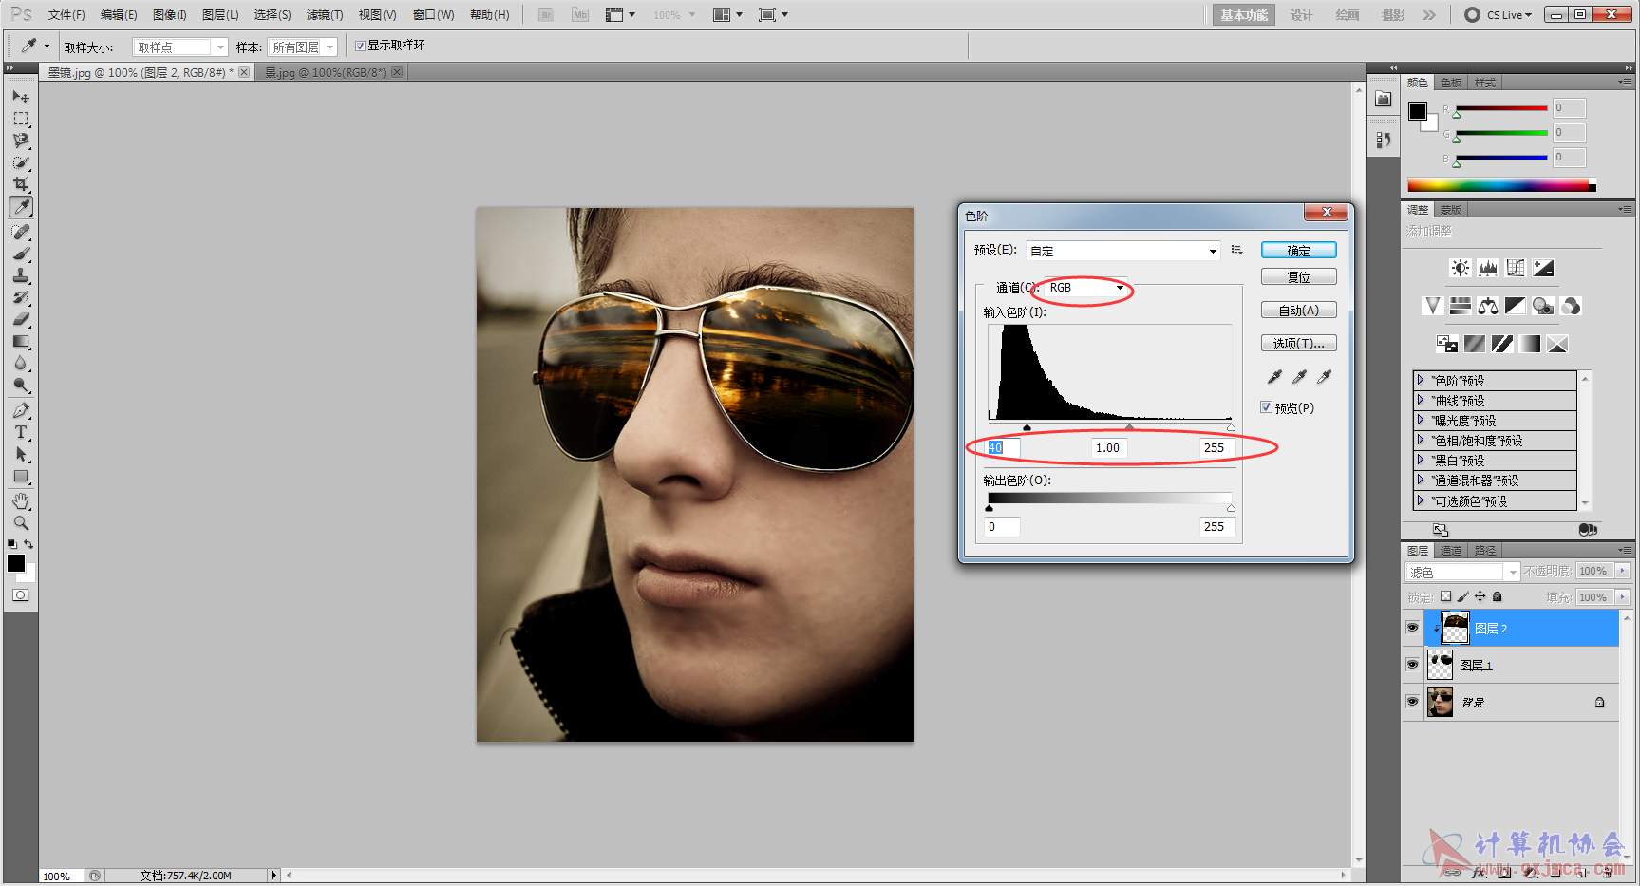Viewport: 1640px width, 886px height.
Task: Open the layer blend mode dropdown 滤色
Action: 1462,572
